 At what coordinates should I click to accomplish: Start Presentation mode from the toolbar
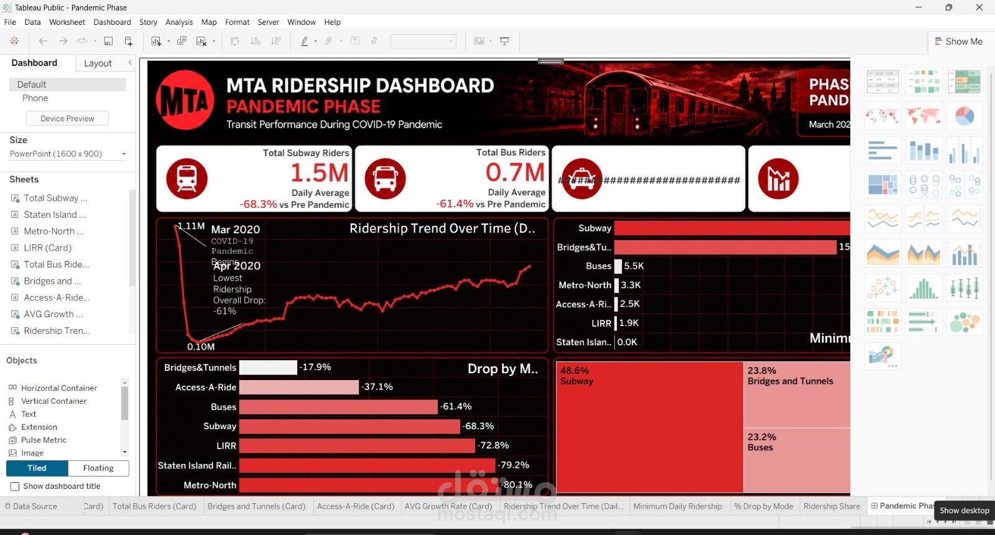pyautogui.click(x=504, y=41)
